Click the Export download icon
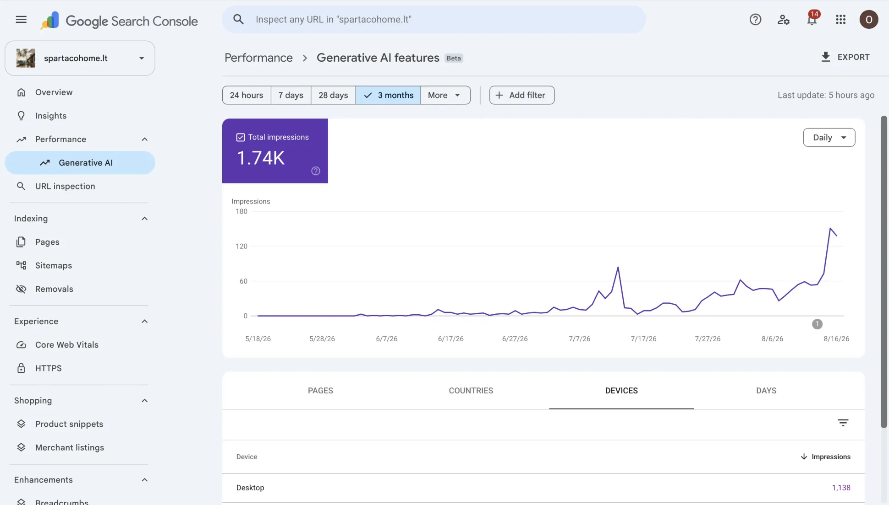Screen dimensions: 889x505 [x=825, y=57]
